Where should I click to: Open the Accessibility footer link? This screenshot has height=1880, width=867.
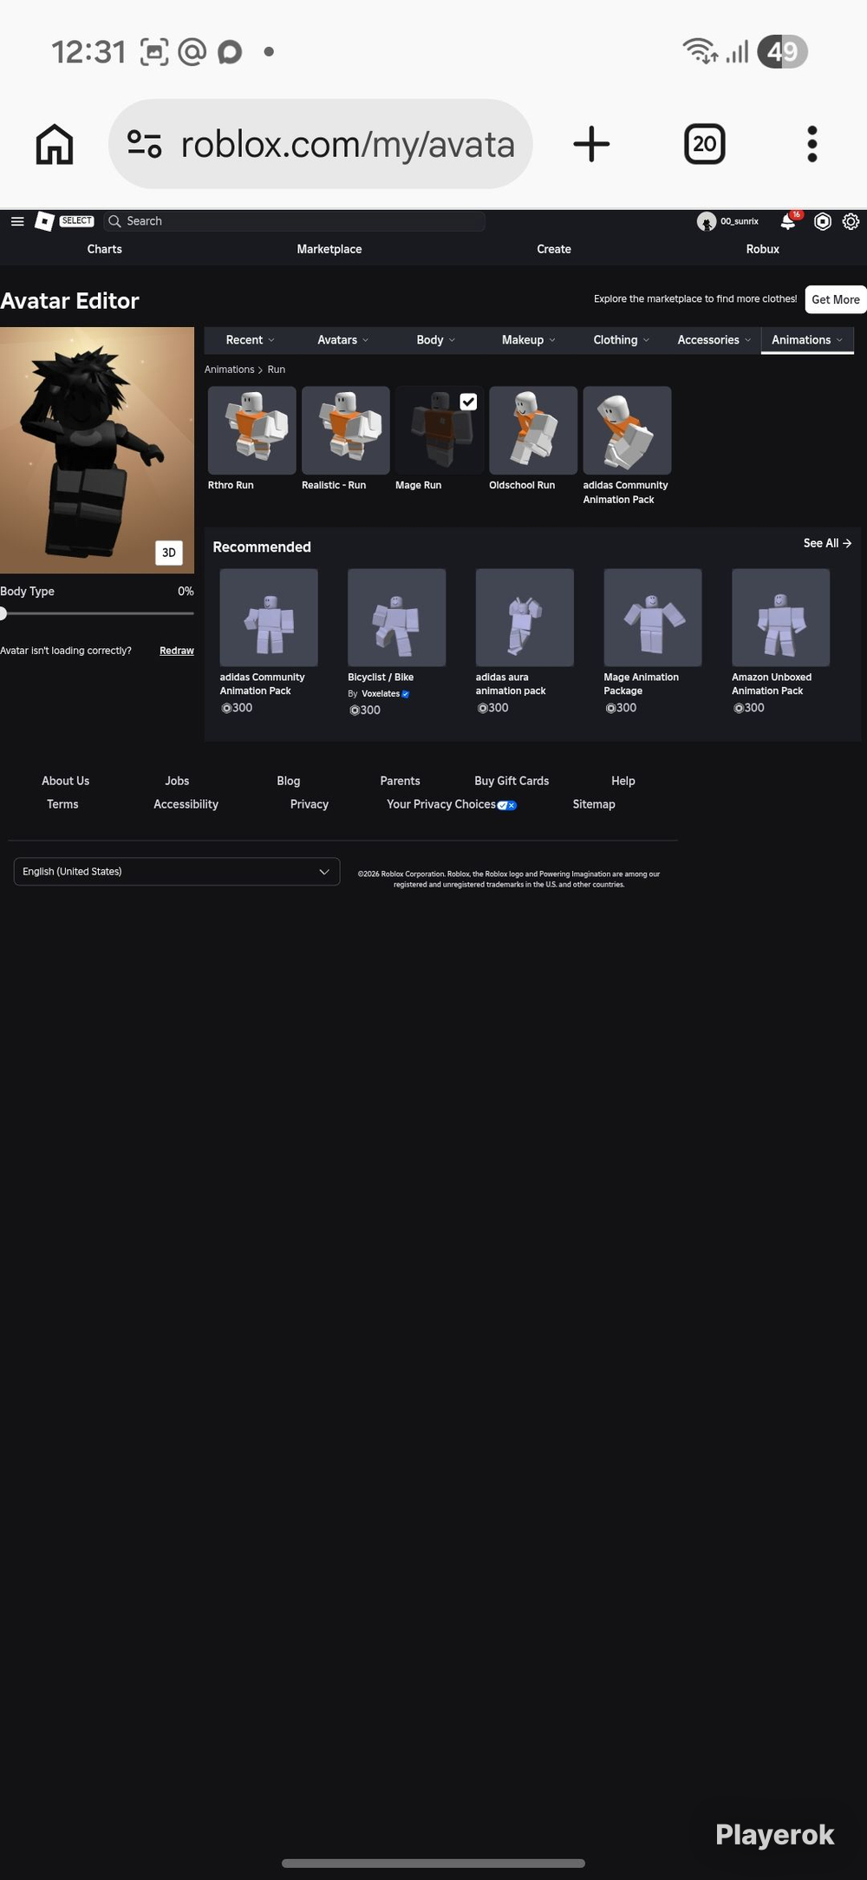[x=186, y=804]
